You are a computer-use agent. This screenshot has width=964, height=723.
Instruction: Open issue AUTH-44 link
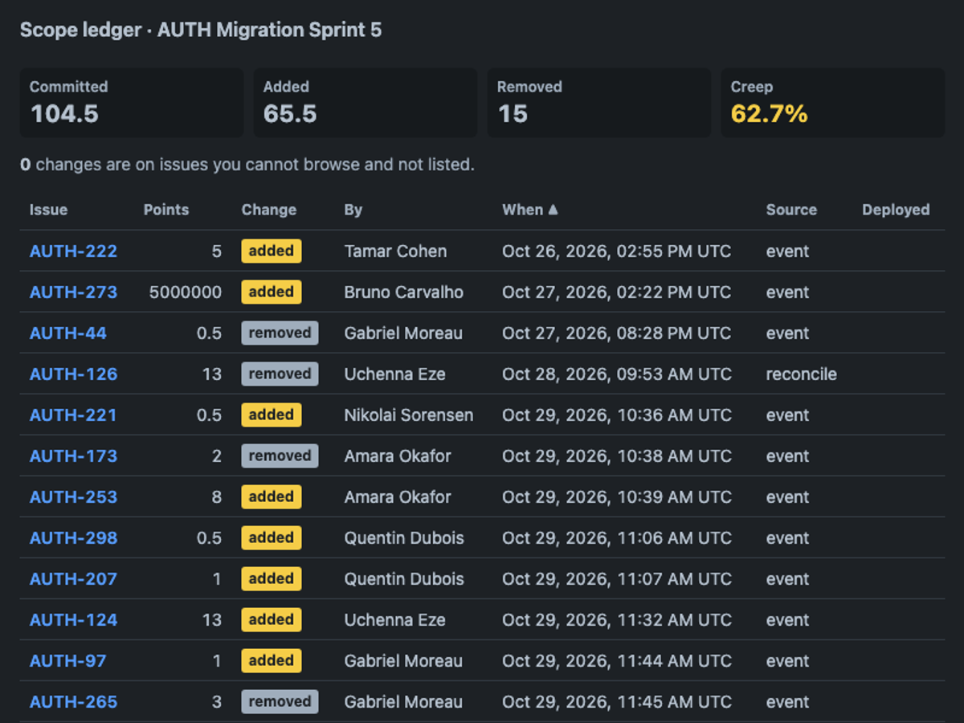pos(68,333)
